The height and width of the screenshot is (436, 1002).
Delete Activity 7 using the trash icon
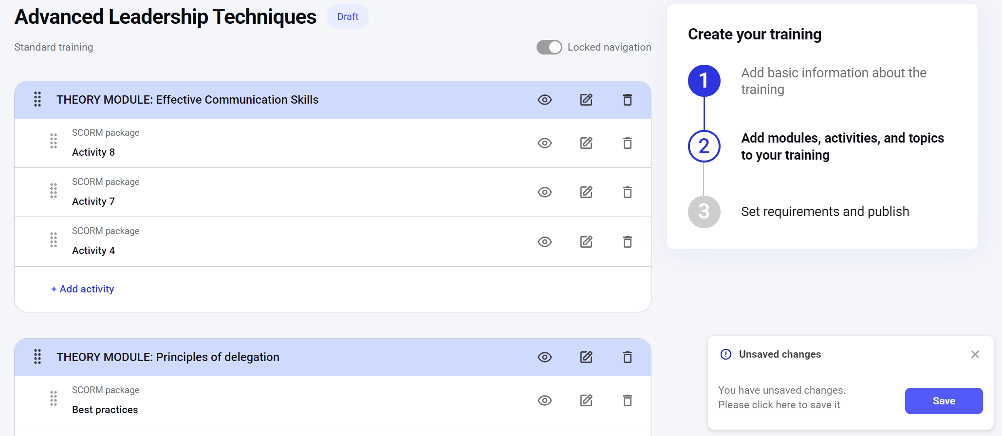628,192
